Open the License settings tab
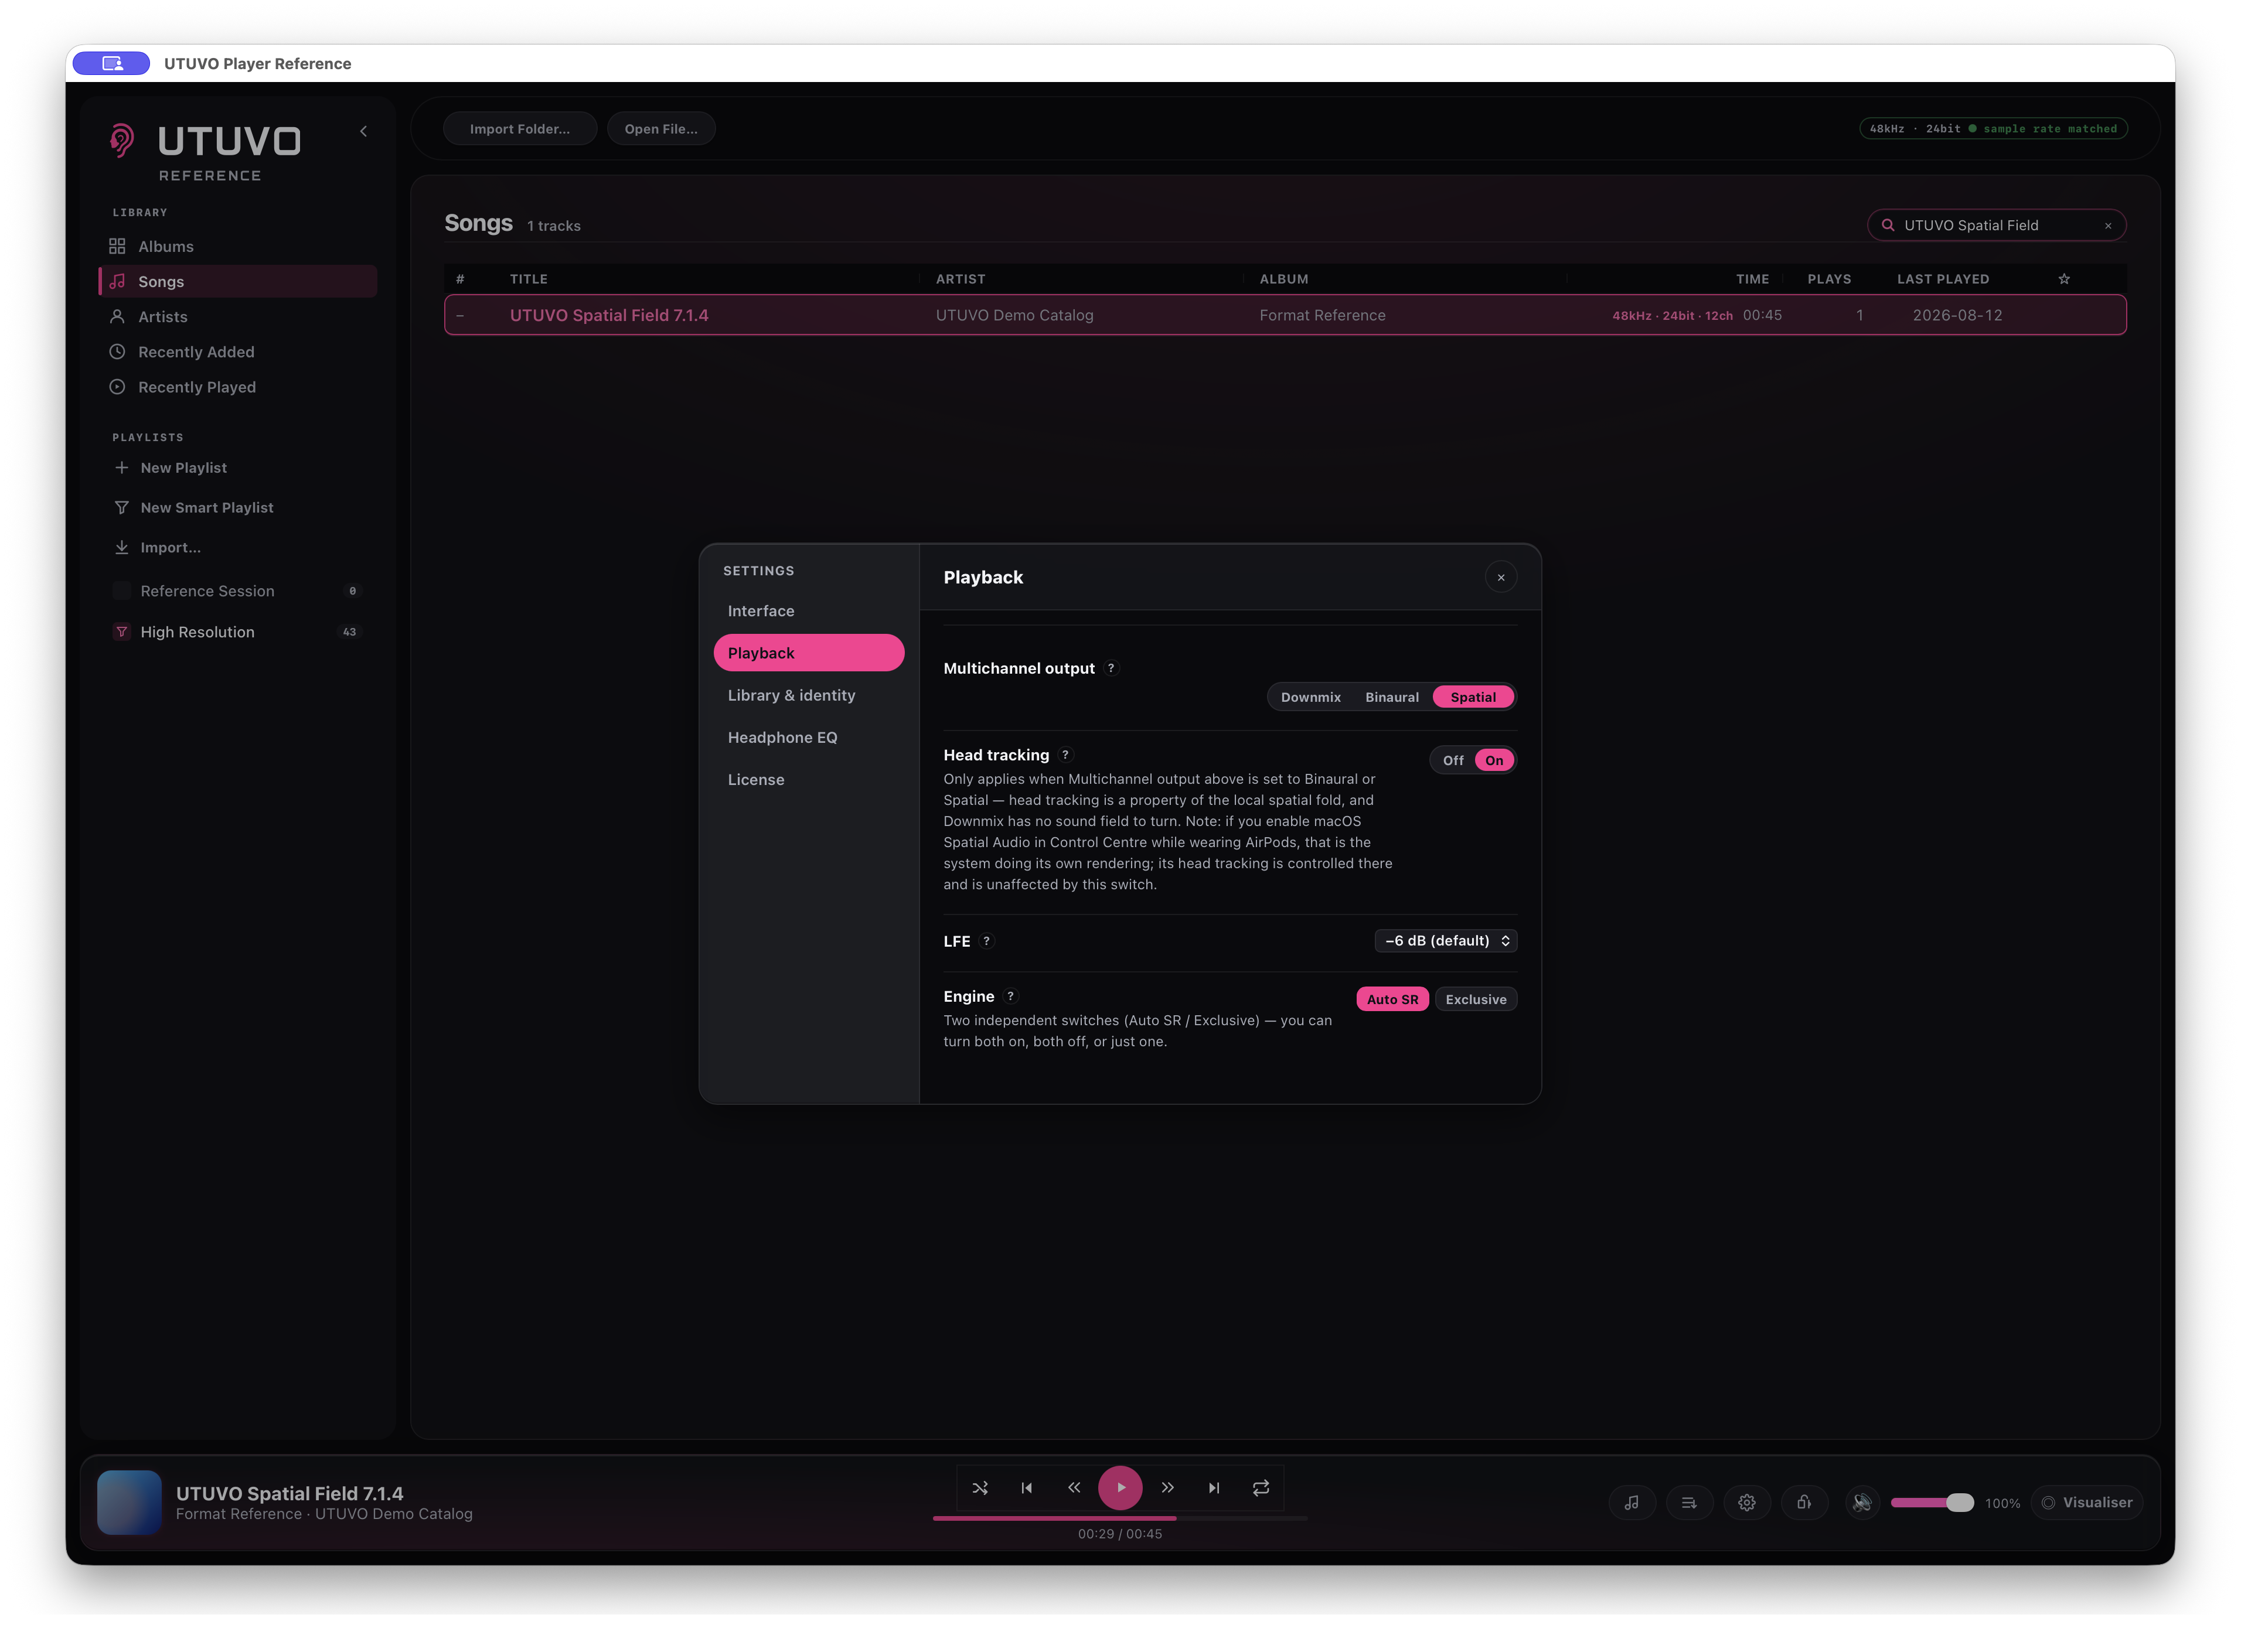Screen dimensions: 2241x1652 tap(808, 779)
